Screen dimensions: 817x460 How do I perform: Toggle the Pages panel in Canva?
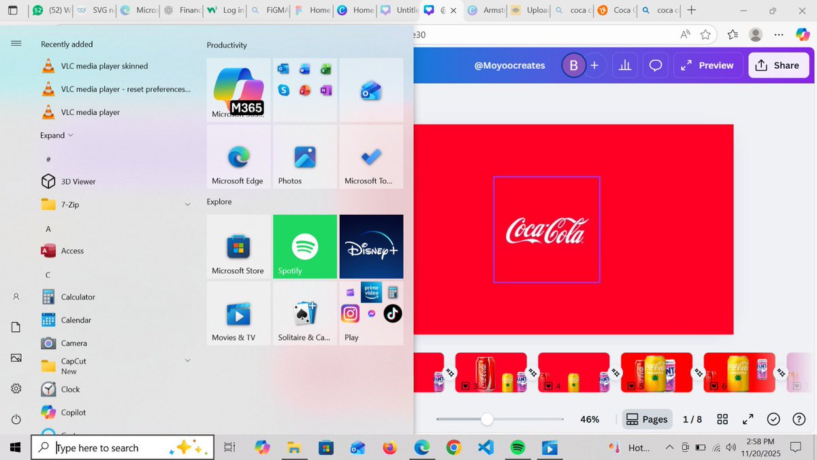[x=646, y=418]
